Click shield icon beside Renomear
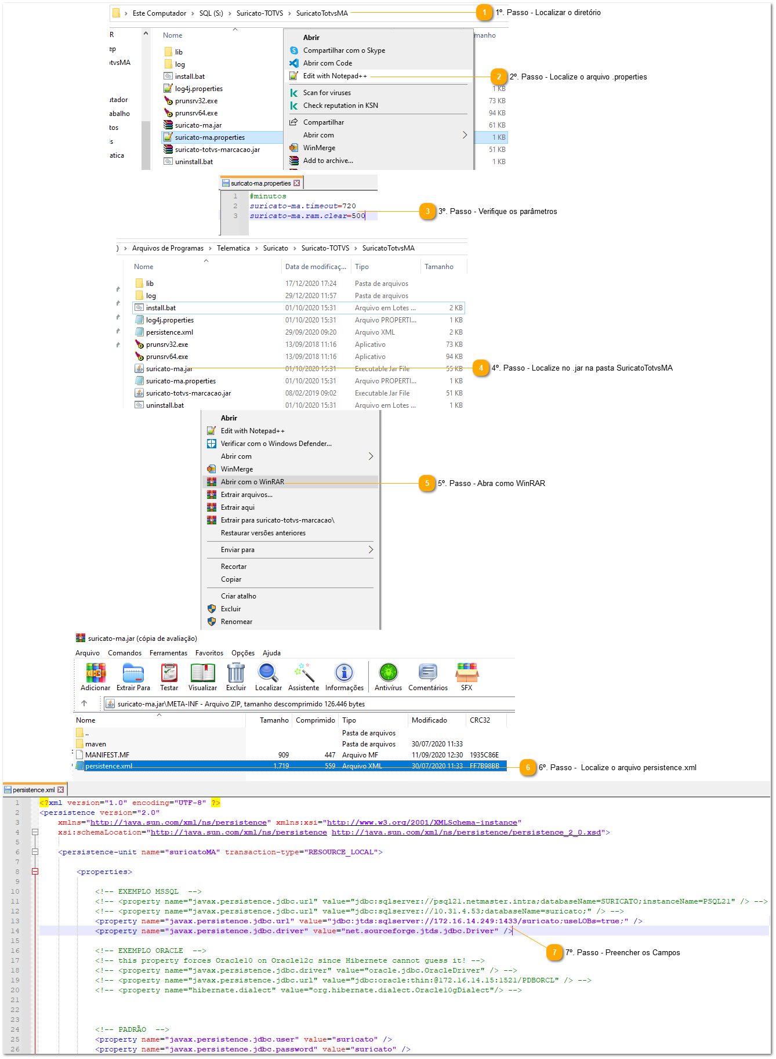This screenshot has height=1059, width=776. [x=212, y=622]
